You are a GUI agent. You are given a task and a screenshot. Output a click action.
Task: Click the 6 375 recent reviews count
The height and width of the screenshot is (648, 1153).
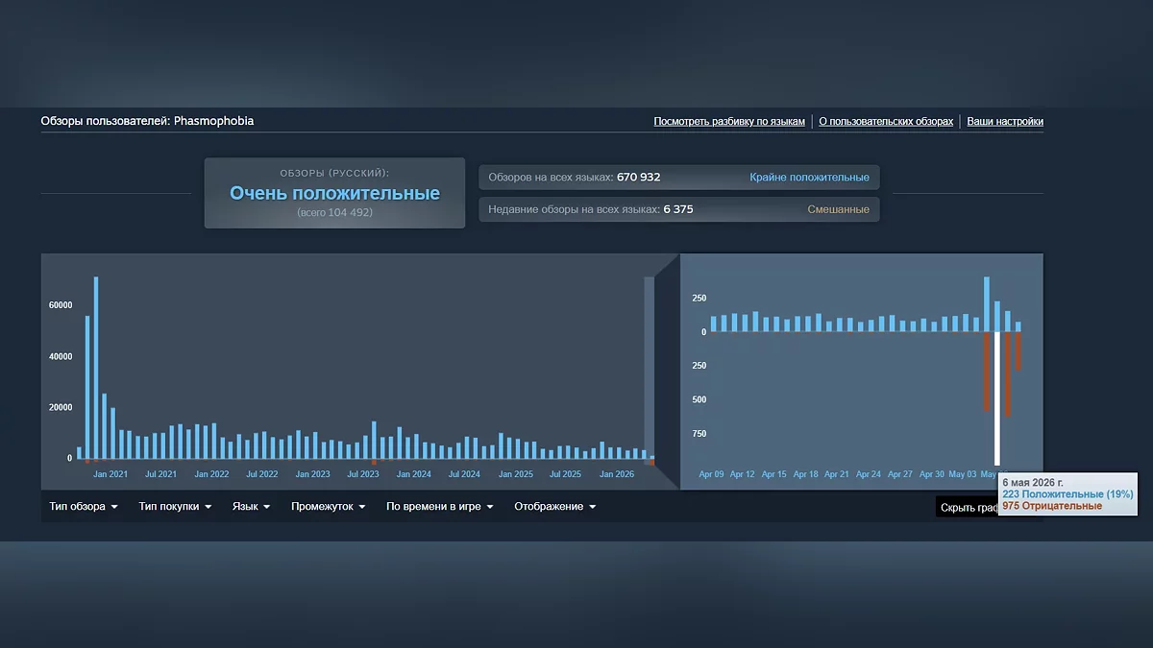677,209
